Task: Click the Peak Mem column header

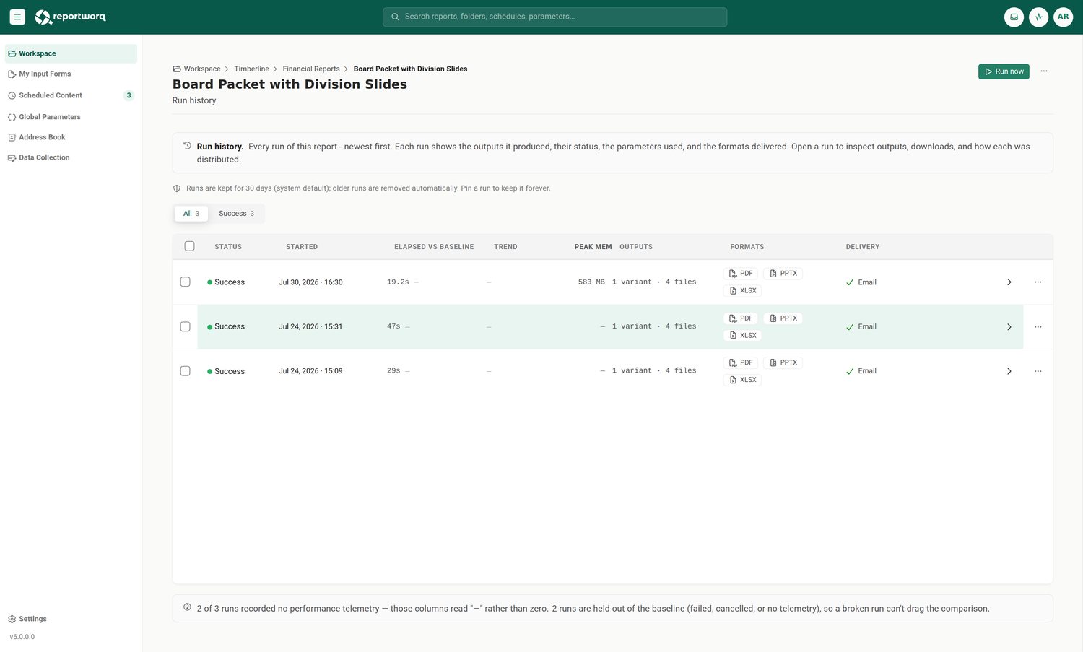Action: point(593,247)
